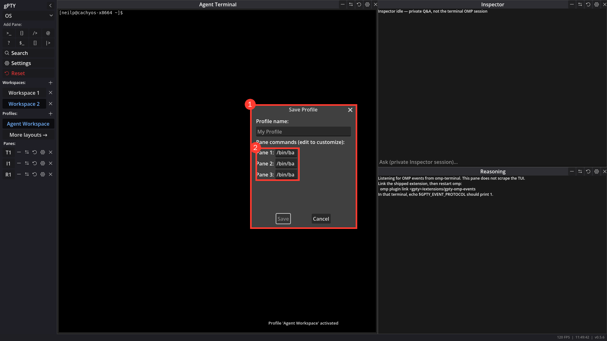Viewport: 607px width, 341px height.
Task: Add a pane with the [] icon
Action: point(35,43)
